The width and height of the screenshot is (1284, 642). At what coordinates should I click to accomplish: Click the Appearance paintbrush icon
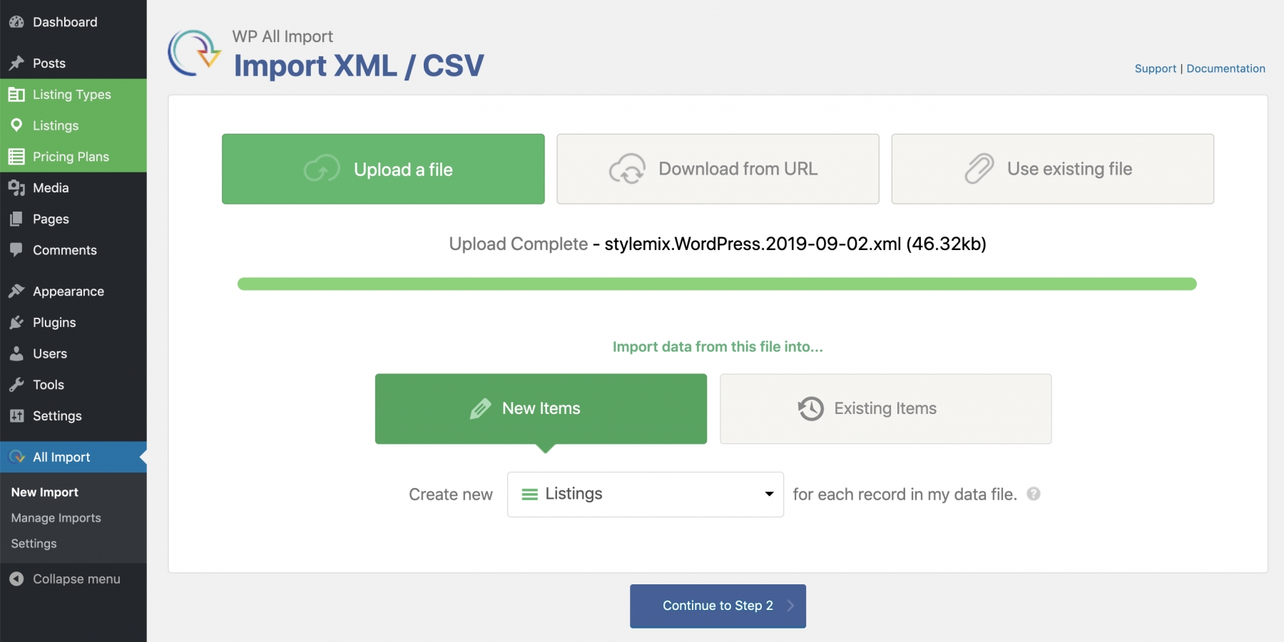pos(16,291)
